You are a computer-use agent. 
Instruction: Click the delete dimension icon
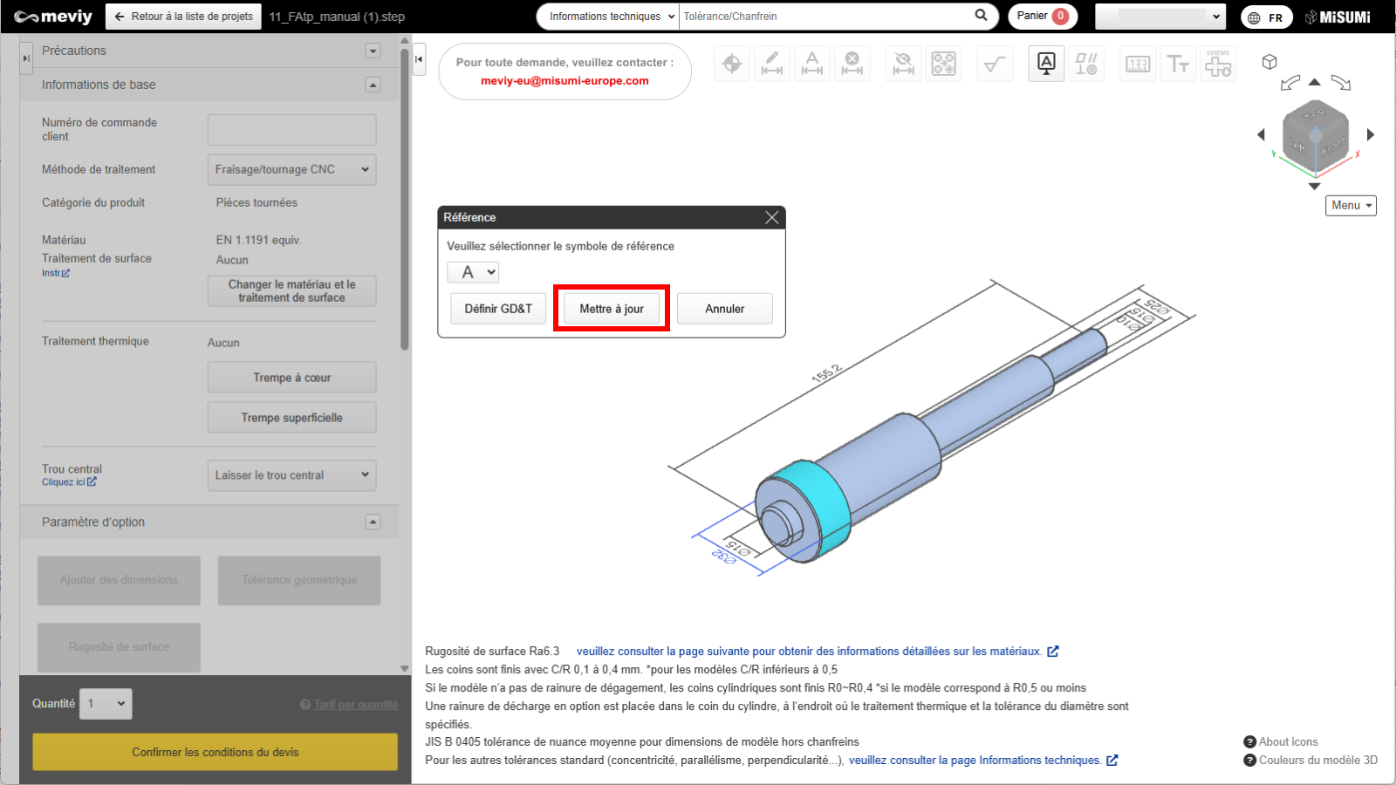point(852,64)
